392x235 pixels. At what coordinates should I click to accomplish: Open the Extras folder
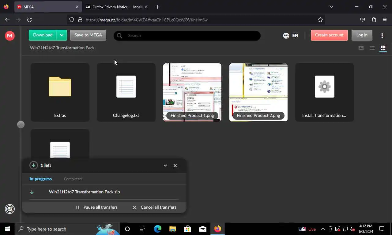tap(60, 92)
